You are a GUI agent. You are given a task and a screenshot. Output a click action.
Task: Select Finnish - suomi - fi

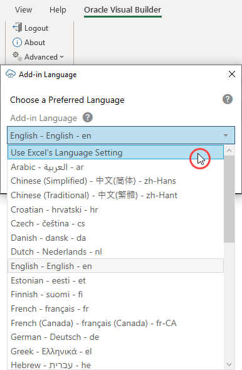(x=115, y=295)
